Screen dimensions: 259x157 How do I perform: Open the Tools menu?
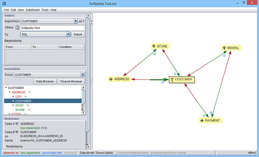(45, 10)
